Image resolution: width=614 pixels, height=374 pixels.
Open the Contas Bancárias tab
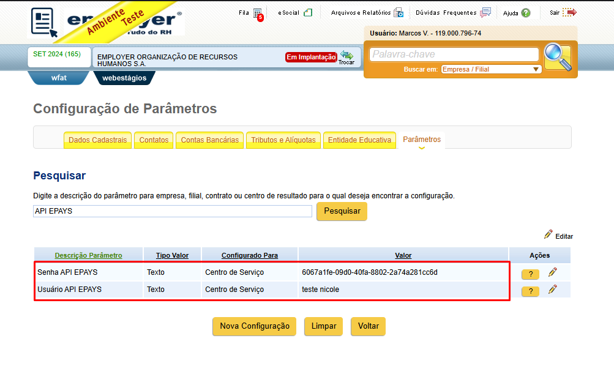pyautogui.click(x=210, y=140)
